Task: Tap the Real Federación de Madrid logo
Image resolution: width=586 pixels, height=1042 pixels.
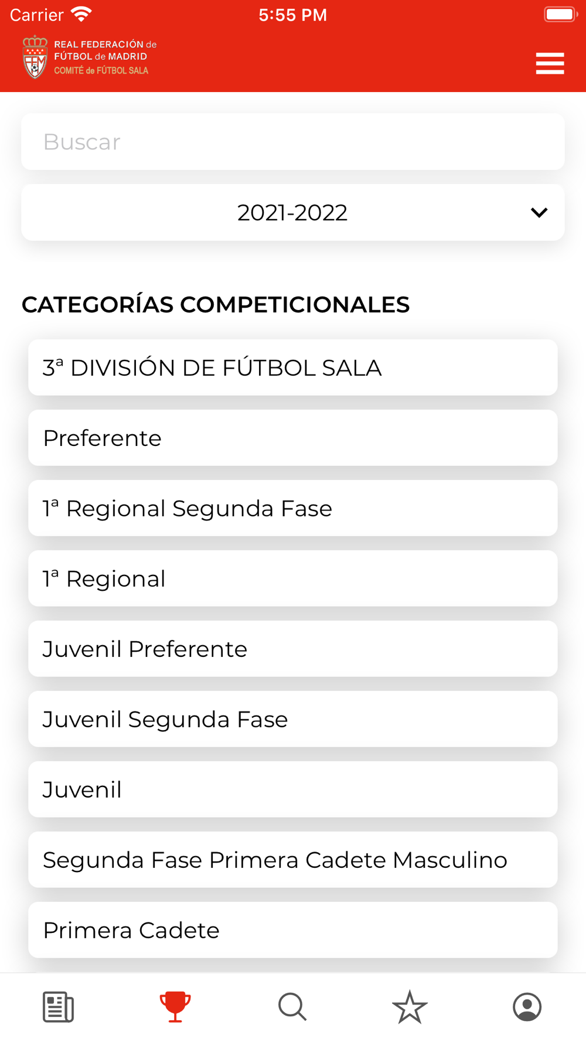Action: point(90,57)
